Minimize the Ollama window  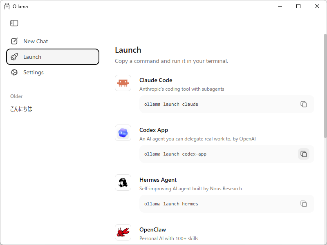(x=280, y=6)
